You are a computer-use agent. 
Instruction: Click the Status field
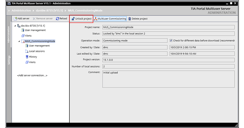(168, 33)
